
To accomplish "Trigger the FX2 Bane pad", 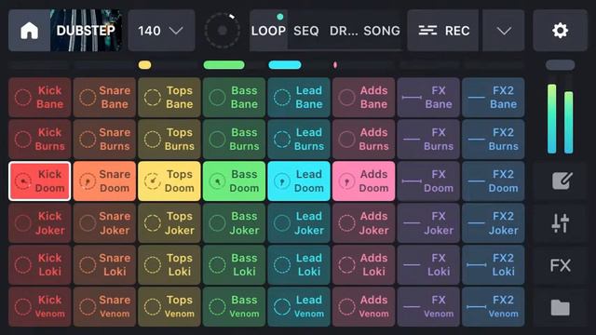I will [x=494, y=97].
